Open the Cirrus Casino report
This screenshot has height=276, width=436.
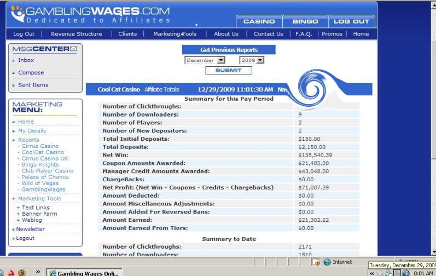pyautogui.click(x=40, y=146)
